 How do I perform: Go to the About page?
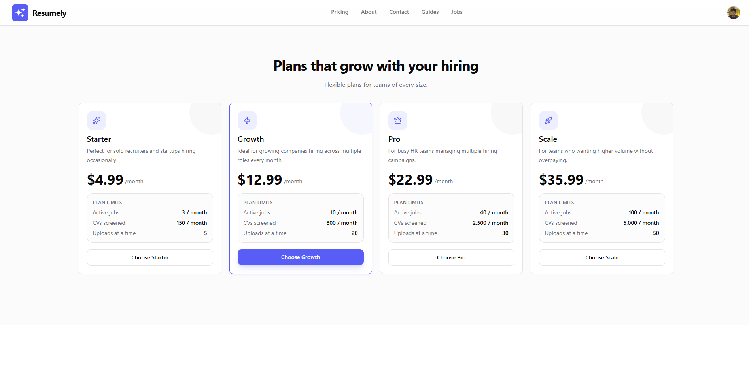pyautogui.click(x=369, y=12)
